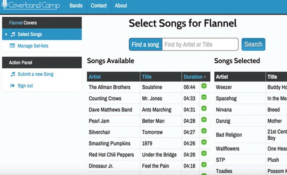Tick the checkbox for Better Man

[x=204, y=120]
